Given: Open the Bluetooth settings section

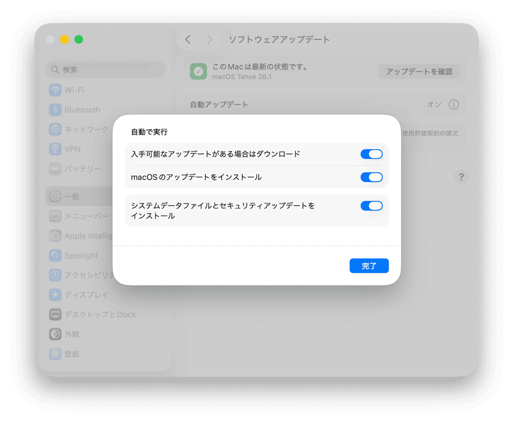Looking at the screenshot, I should pos(82,110).
